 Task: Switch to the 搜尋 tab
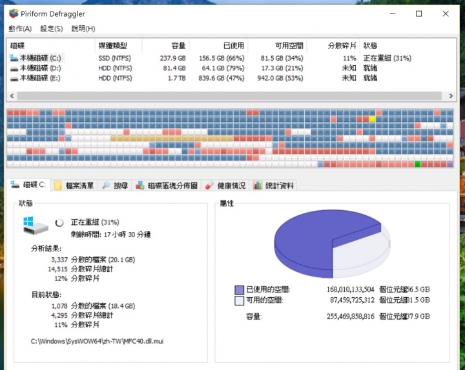[x=115, y=186]
